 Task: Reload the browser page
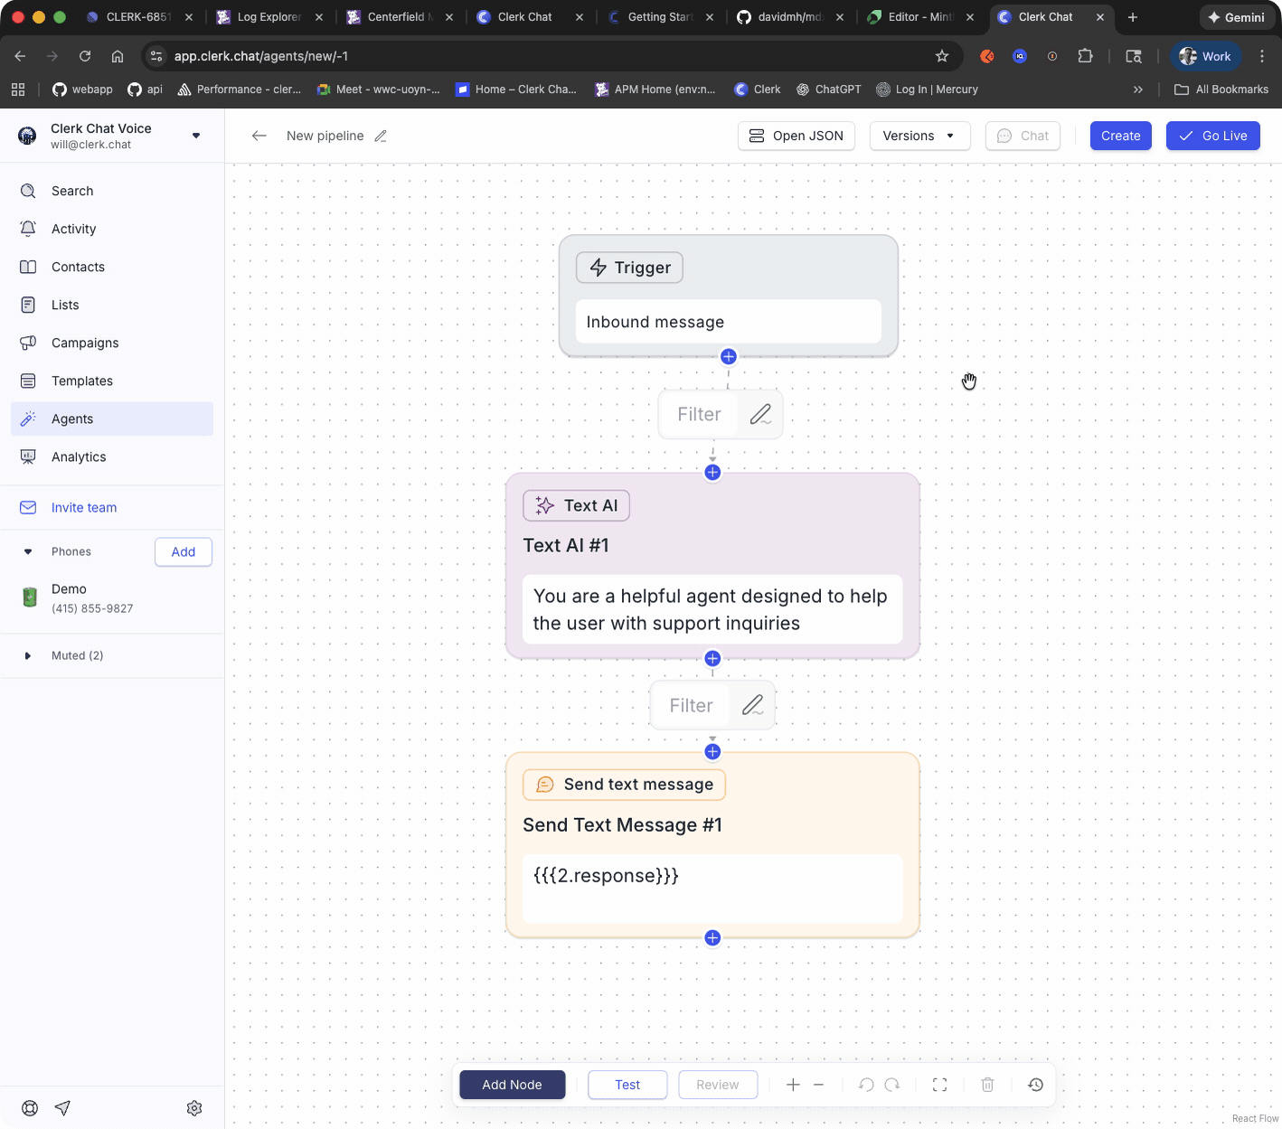tap(85, 56)
